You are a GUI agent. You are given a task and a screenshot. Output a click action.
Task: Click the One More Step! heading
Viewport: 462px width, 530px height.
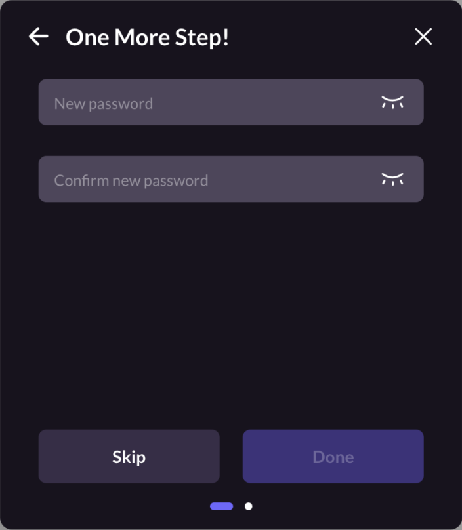147,37
